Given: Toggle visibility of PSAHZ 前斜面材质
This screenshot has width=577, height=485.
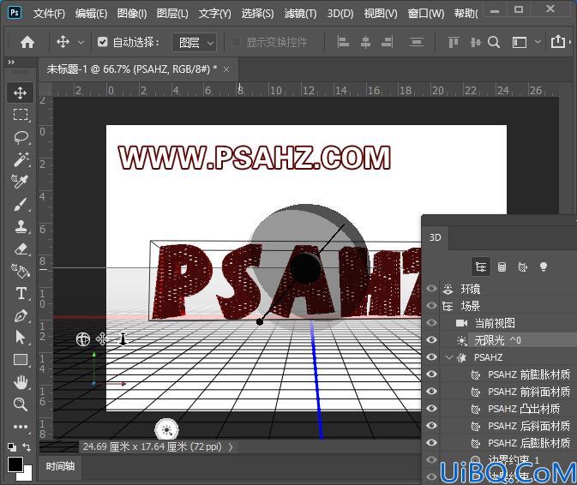Looking at the screenshot, I should [x=431, y=392].
